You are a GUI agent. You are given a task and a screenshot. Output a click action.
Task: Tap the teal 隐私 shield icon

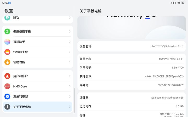coord(7,18)
